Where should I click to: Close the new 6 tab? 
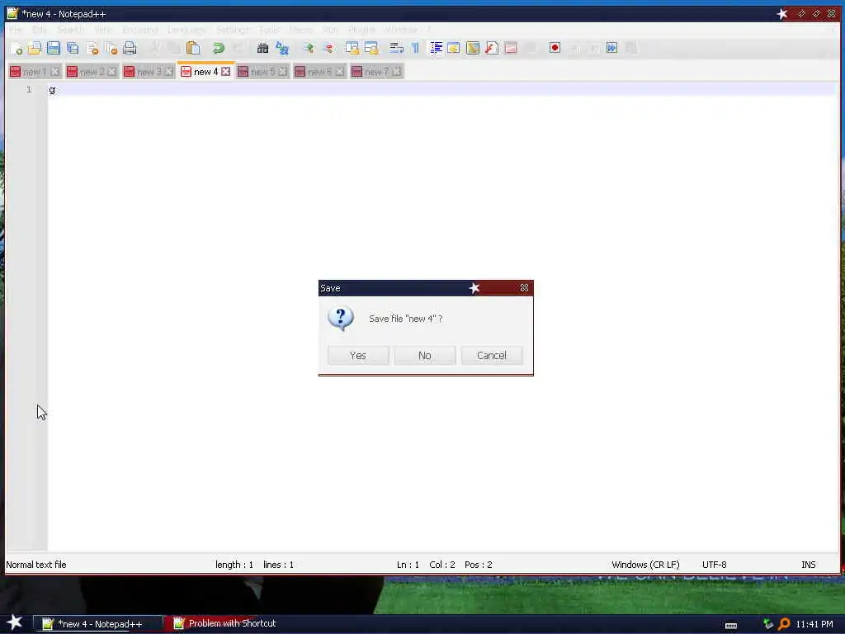pos(339,72)
